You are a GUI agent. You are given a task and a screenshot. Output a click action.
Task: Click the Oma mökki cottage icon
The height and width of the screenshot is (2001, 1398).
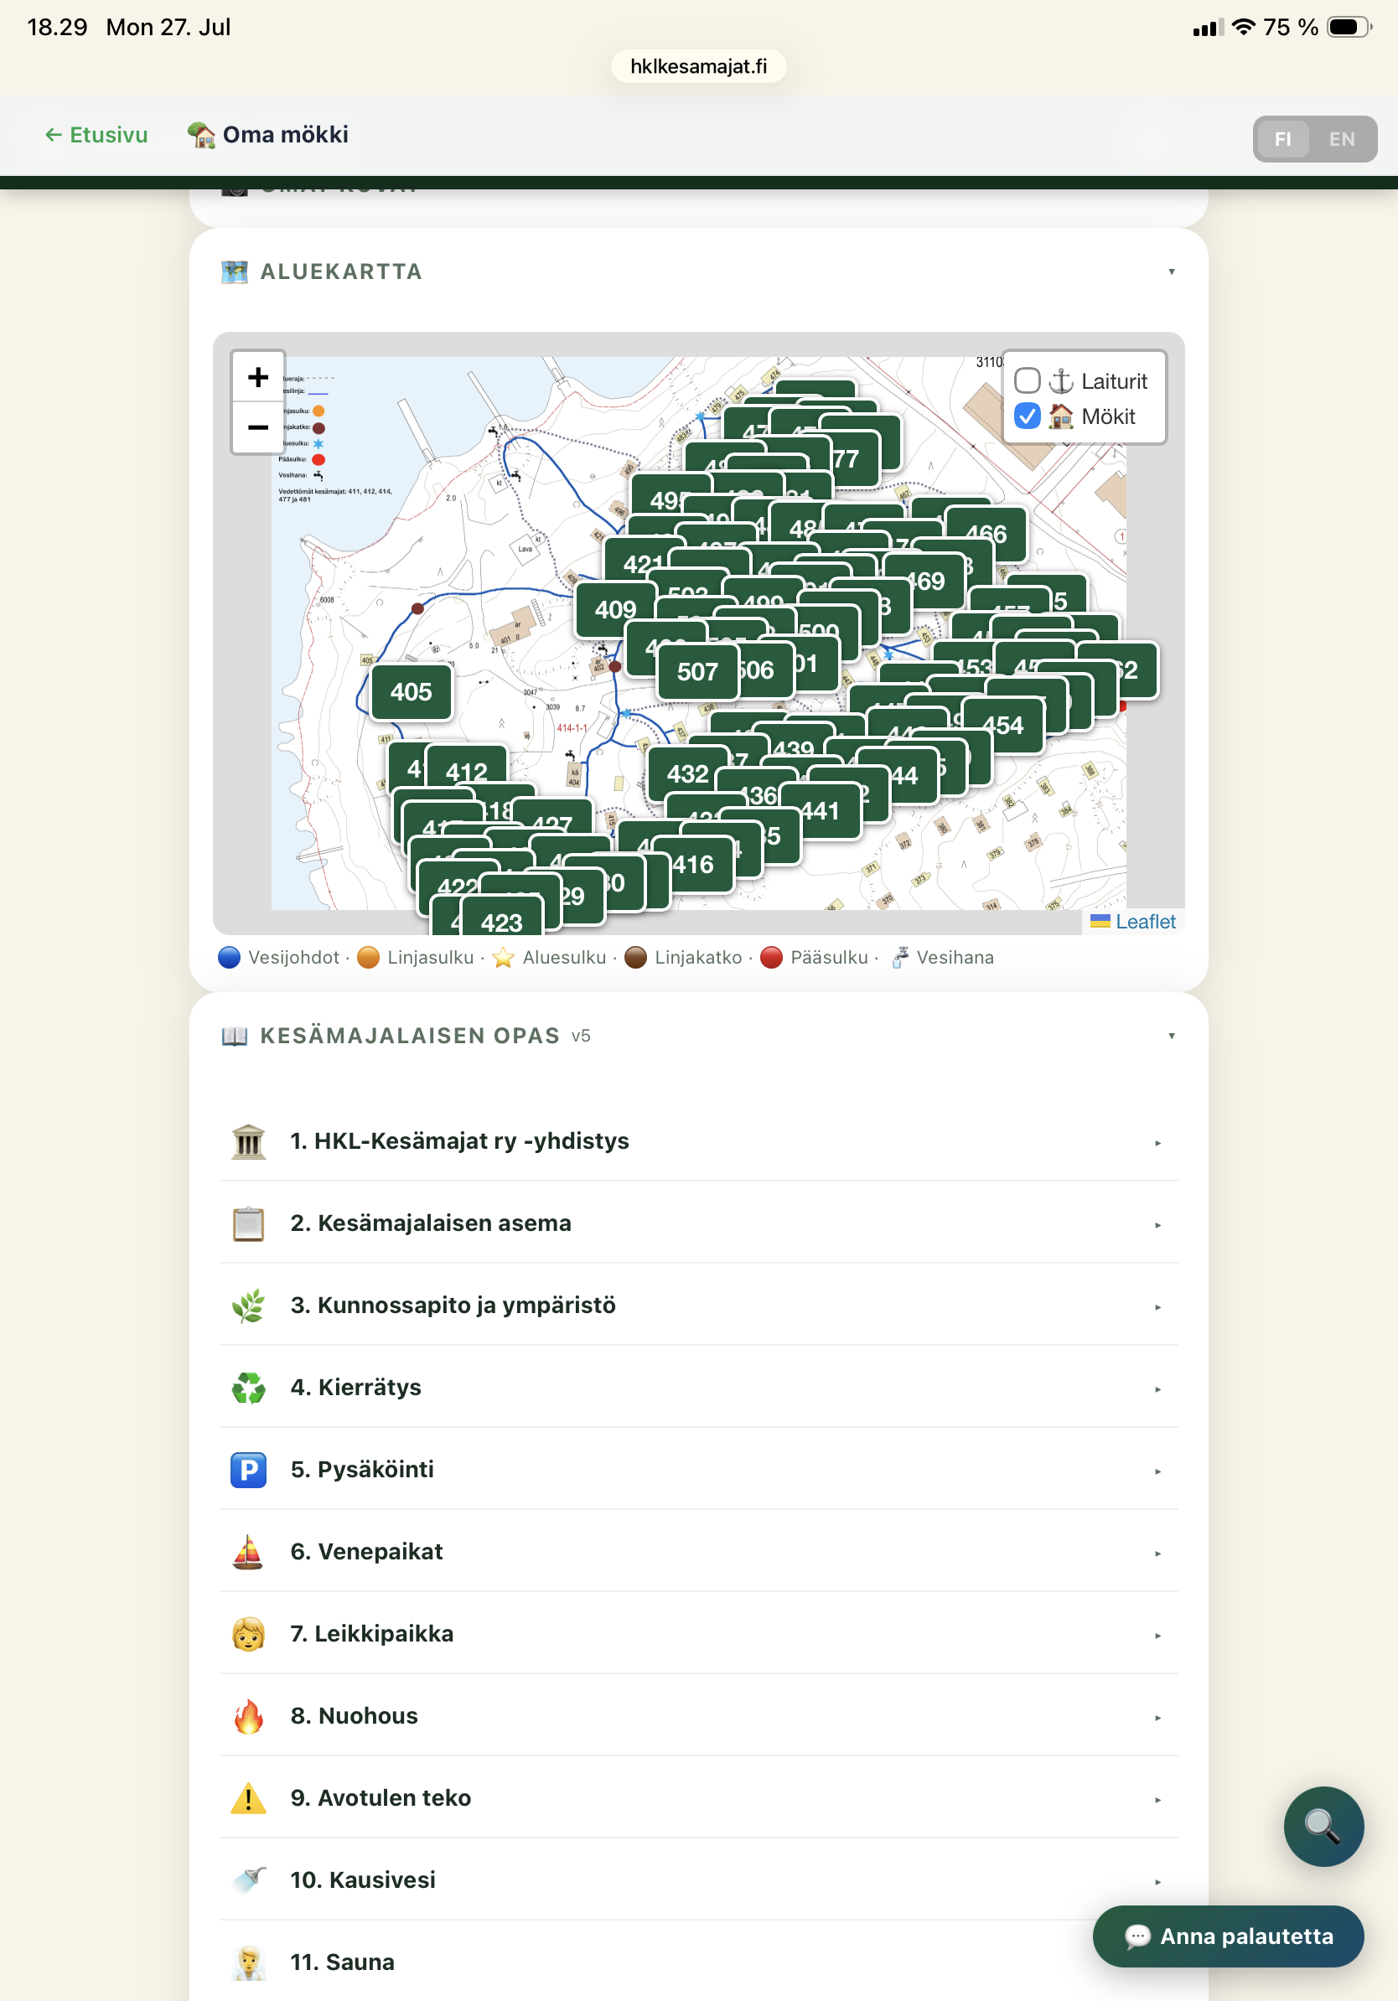click(x=201, y=135)
